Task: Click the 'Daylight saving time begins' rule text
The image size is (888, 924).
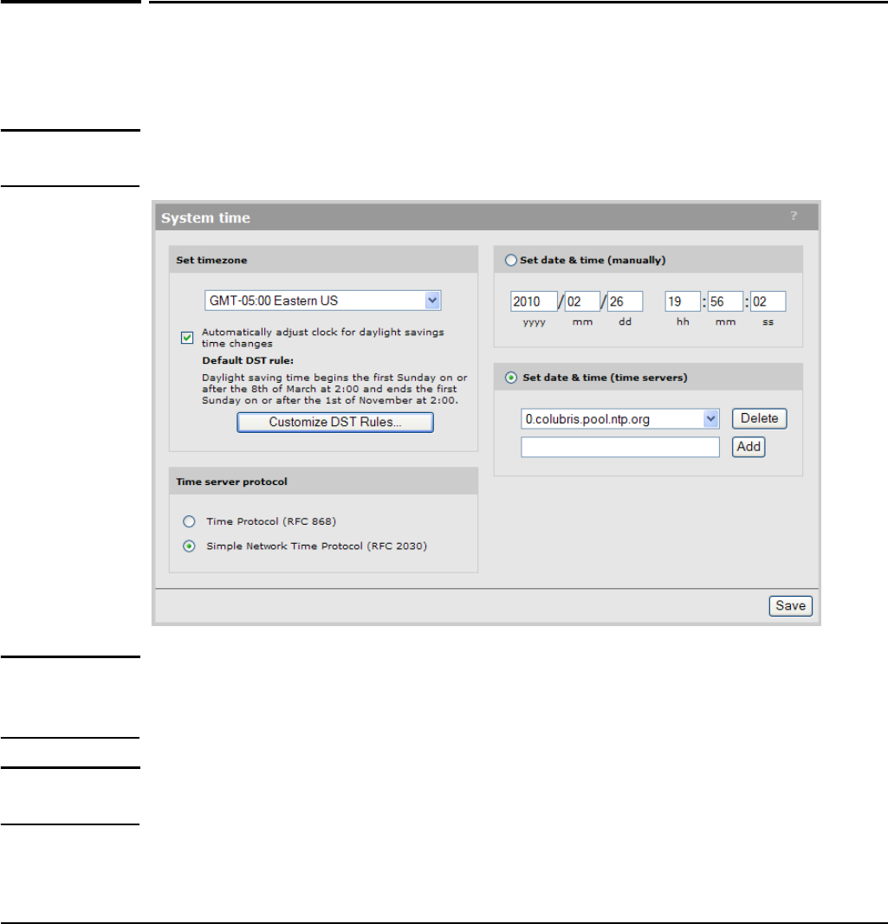Action: click(334, 389)
